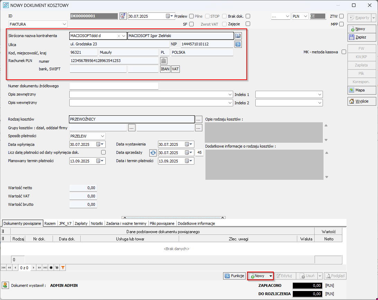378x300 pixels.
Task: Go to last record in grid navigator
Action: click(x=45, y=268)
